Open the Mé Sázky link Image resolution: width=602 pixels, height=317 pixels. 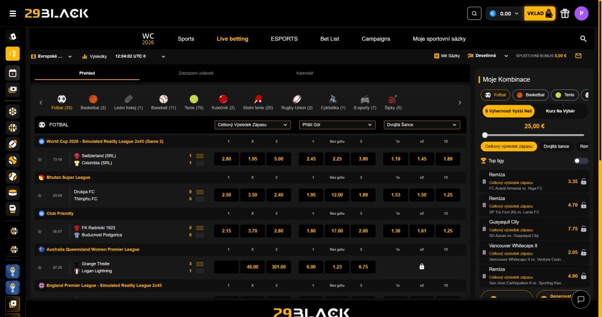[x=447, y=56]
